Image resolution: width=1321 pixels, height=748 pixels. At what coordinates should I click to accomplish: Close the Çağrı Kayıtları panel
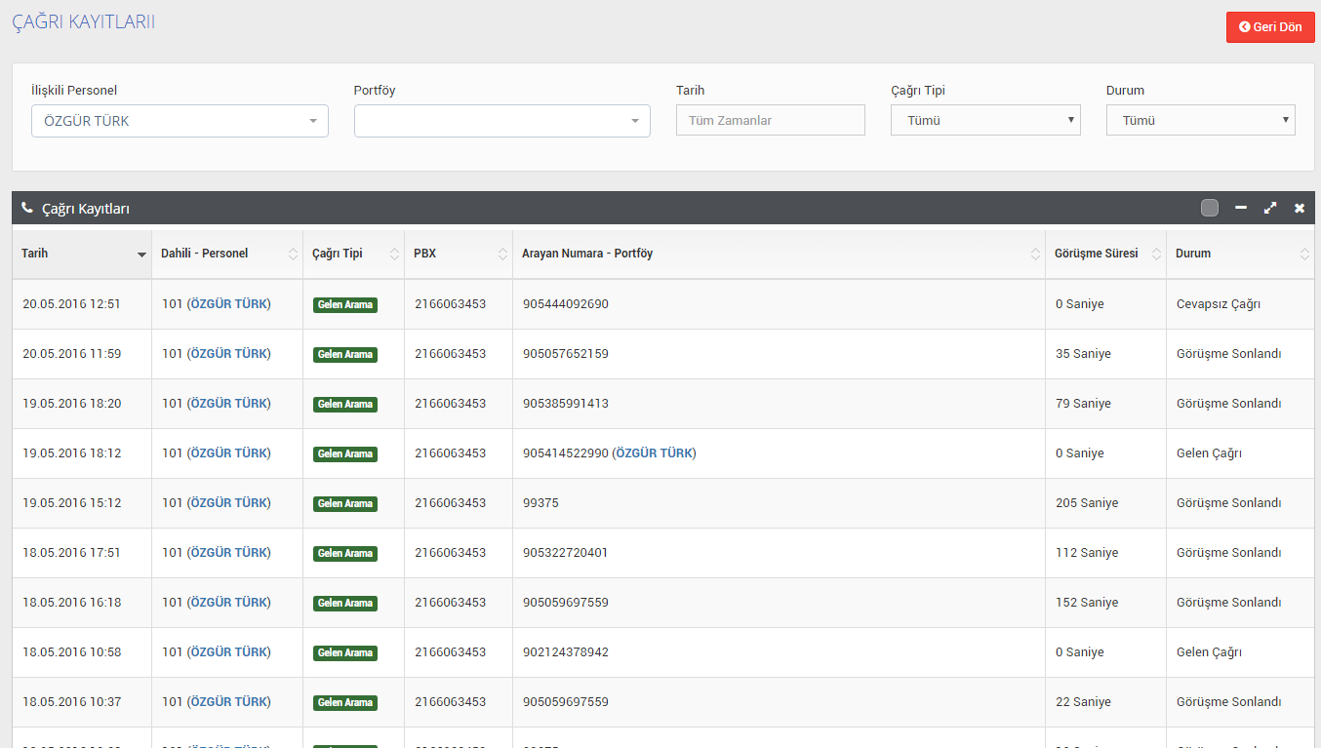click(1300, 208)
